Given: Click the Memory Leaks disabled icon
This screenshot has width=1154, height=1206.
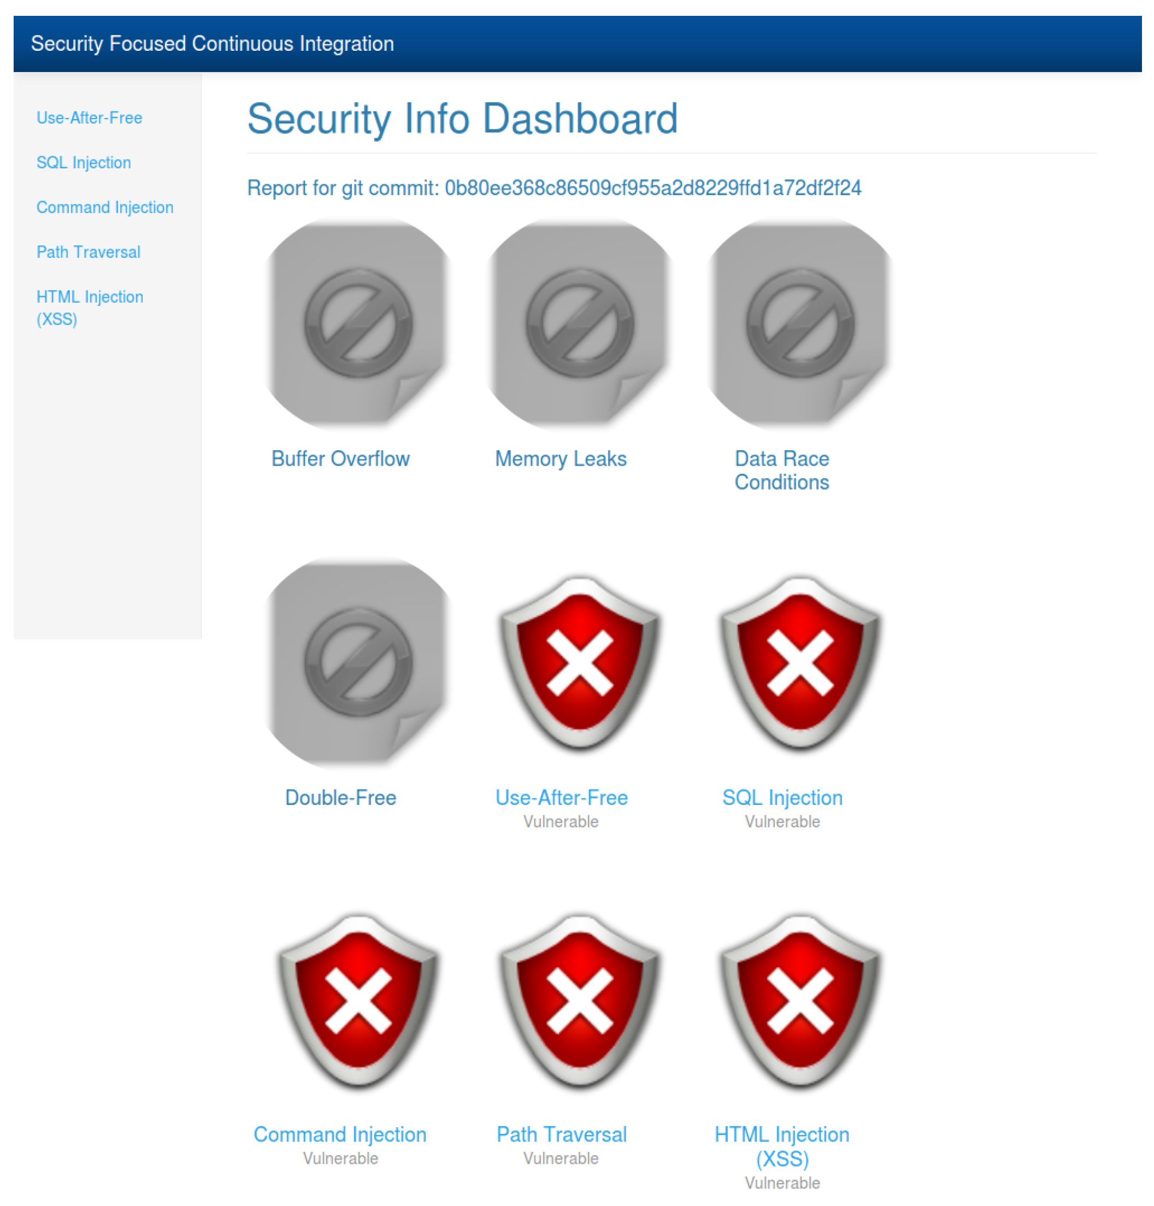Looking at the screenshot, I should 580,323.
